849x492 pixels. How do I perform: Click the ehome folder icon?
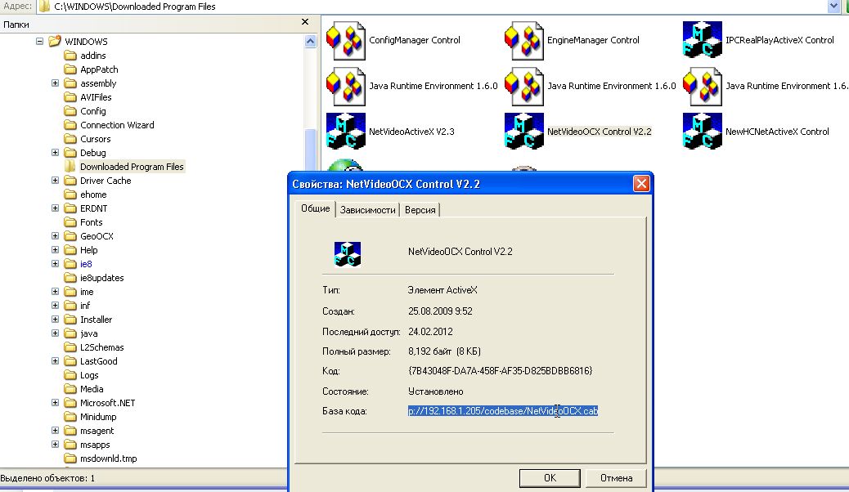pos(70,195)
